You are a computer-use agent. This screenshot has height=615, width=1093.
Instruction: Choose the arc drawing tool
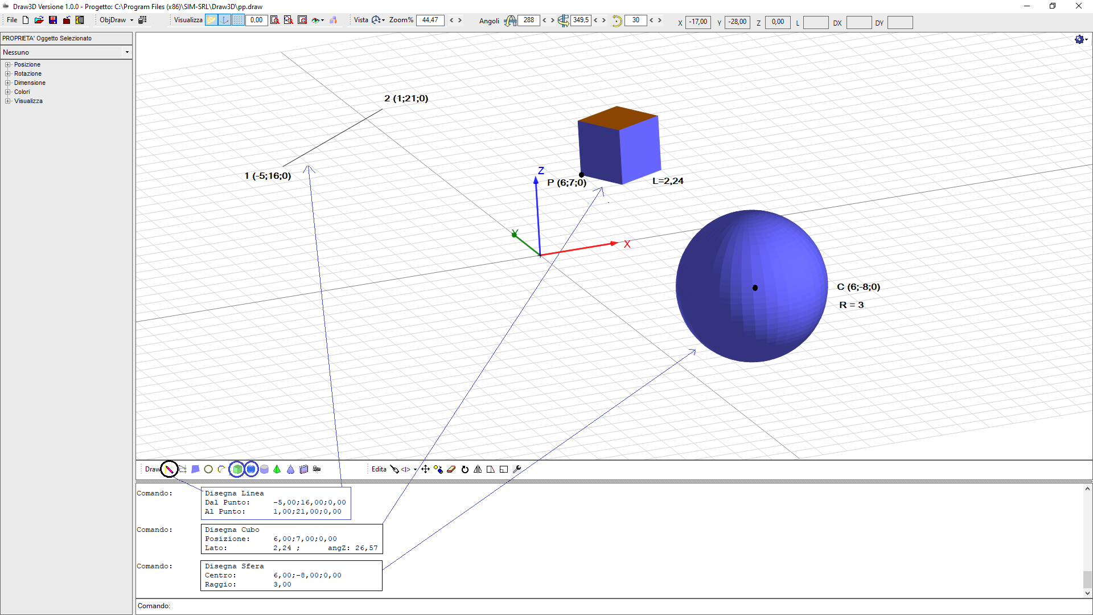pos(221,469)
